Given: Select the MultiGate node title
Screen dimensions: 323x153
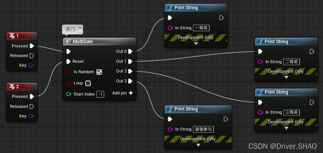Looking at the screenshot, I should (83, 42).
